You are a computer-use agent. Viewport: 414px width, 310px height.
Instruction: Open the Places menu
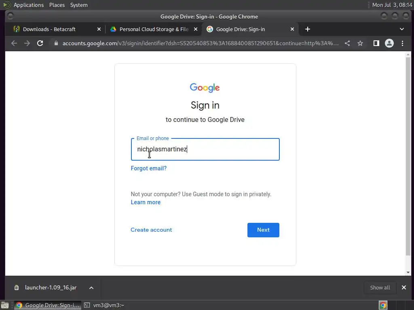(x=57, y=5)
